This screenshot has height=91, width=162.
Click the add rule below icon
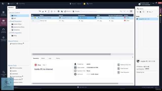pos(43,11)
